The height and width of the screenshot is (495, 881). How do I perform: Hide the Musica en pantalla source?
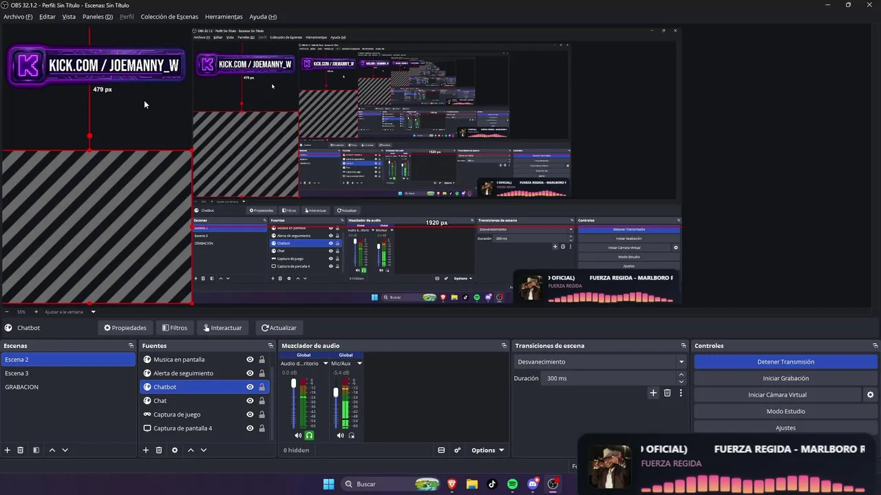coord(250,360)
